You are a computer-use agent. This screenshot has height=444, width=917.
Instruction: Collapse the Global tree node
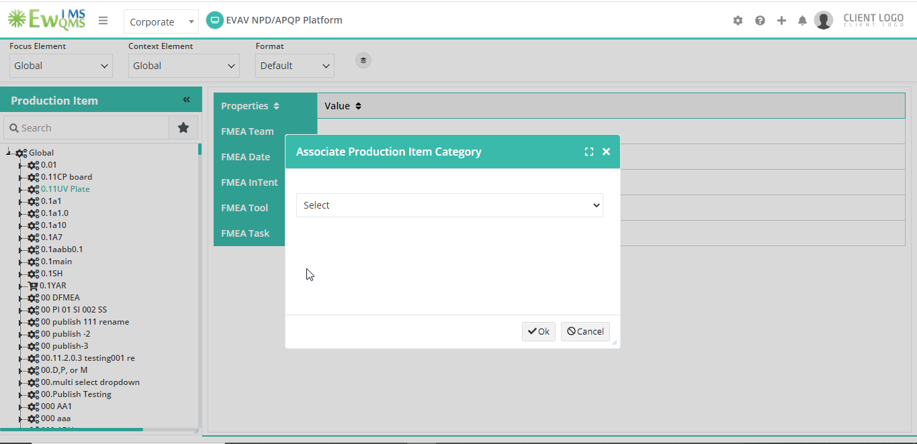(x=9, y=153)
